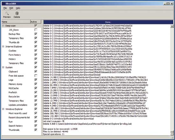
Task: Select the Recent documents list item
Action: pos(19,118)
